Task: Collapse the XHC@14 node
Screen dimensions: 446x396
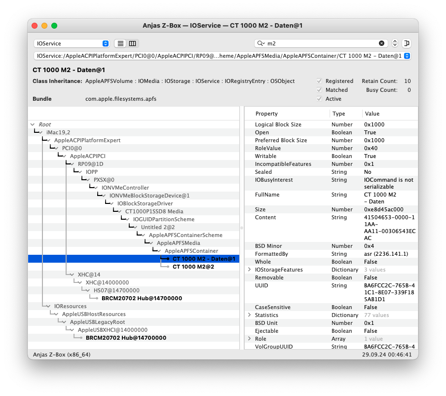Action: pos(72,275)
